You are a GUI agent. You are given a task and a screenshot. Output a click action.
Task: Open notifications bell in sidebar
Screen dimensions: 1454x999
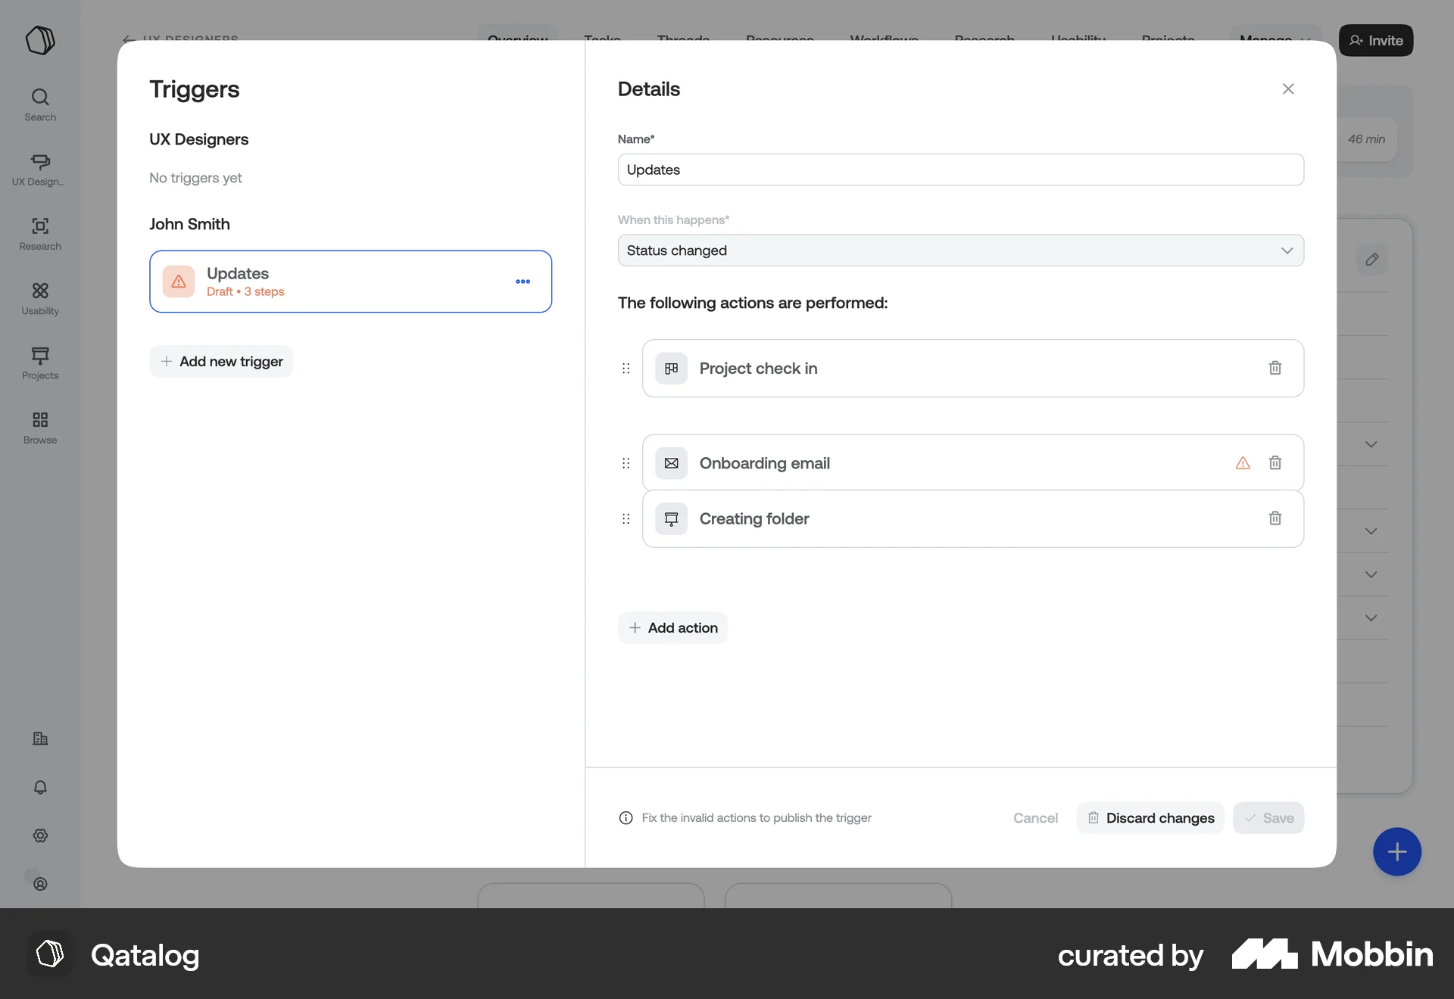[40, 787]
